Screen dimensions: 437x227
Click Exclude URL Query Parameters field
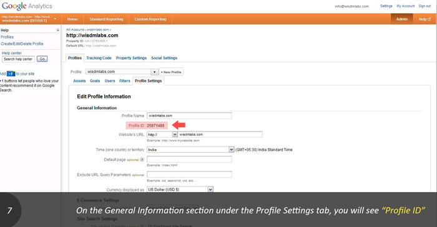[189, 175]
